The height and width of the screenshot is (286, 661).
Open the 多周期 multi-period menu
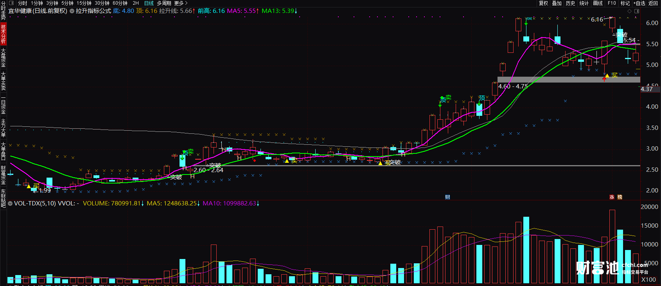(x=164, y=3)
